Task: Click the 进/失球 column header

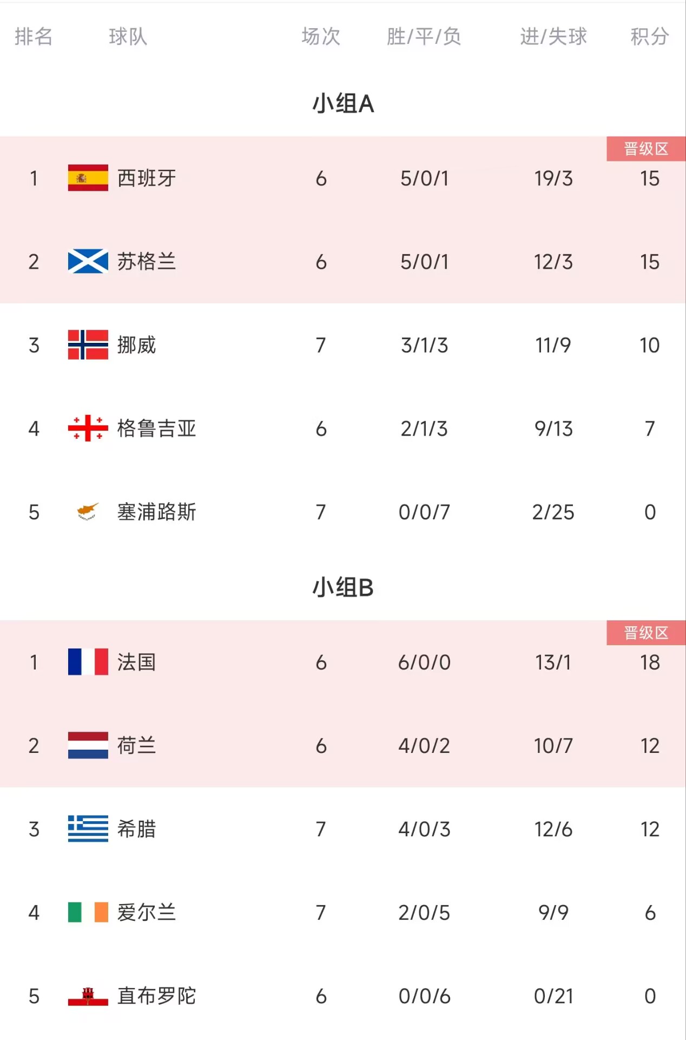Action: [x=553, y=36]
